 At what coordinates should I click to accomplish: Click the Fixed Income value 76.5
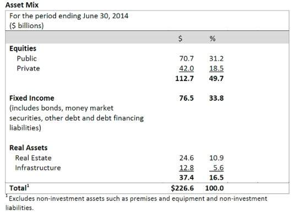tap(186, 98)
